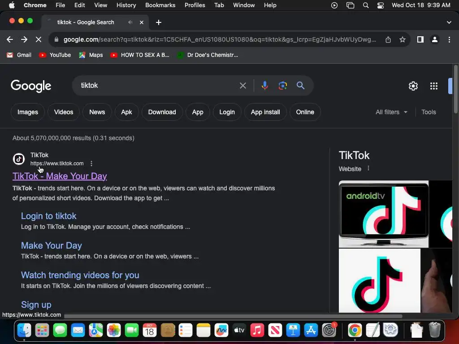The height and width of the screenshot is (344, 459).
Task: Open Gmail bookmark
Action: tap(19, 55)
